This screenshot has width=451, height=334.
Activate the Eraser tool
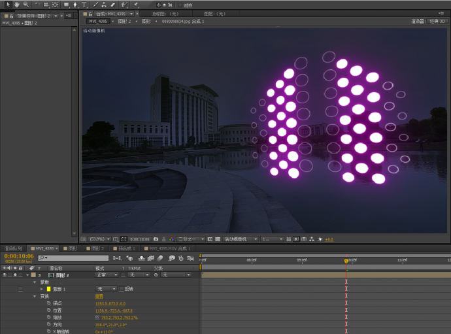click(112, 5)
